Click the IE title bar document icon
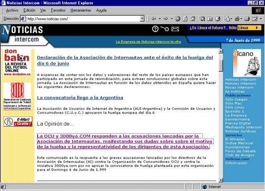The image size is (265, 191). (3, 3)
